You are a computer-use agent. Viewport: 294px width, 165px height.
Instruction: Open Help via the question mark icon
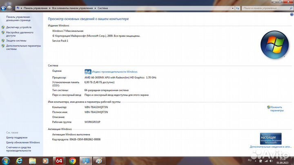pos(292,14)
